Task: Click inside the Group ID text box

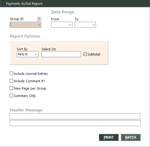Action: pos(24,25)
